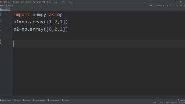Minimize the PyCharm window
Viewport: 185px width, 104px height.
coord(175,2)
